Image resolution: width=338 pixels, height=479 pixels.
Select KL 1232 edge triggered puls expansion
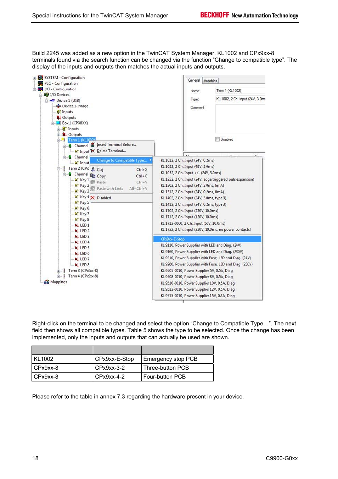(207, 179)
